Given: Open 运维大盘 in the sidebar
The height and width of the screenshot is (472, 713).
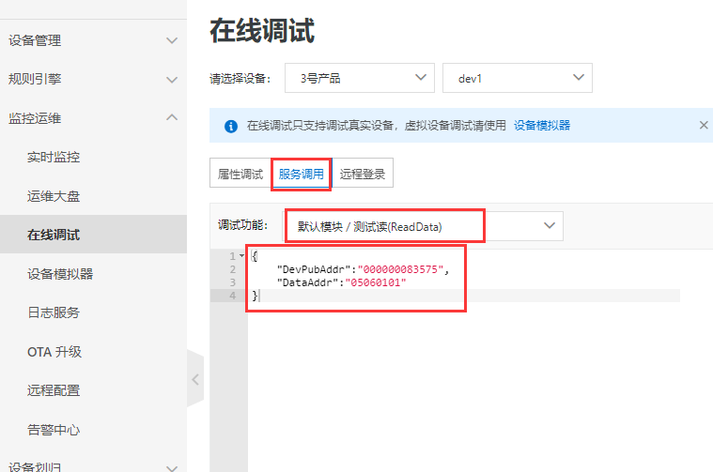Looking at the screenshot, I should click(x=54, y=196).
